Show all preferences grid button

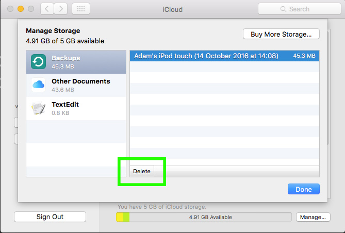[81, 9]
